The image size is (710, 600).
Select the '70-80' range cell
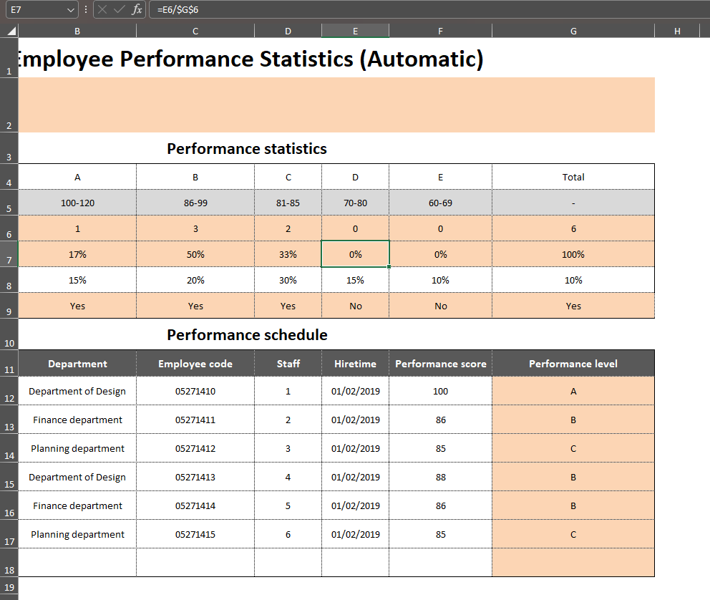tap(356, 203)
